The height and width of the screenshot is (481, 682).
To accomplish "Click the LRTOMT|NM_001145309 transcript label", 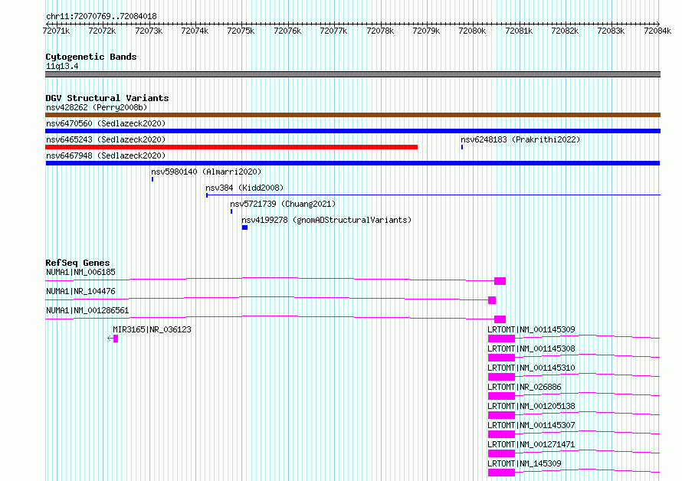I will 531,329.
